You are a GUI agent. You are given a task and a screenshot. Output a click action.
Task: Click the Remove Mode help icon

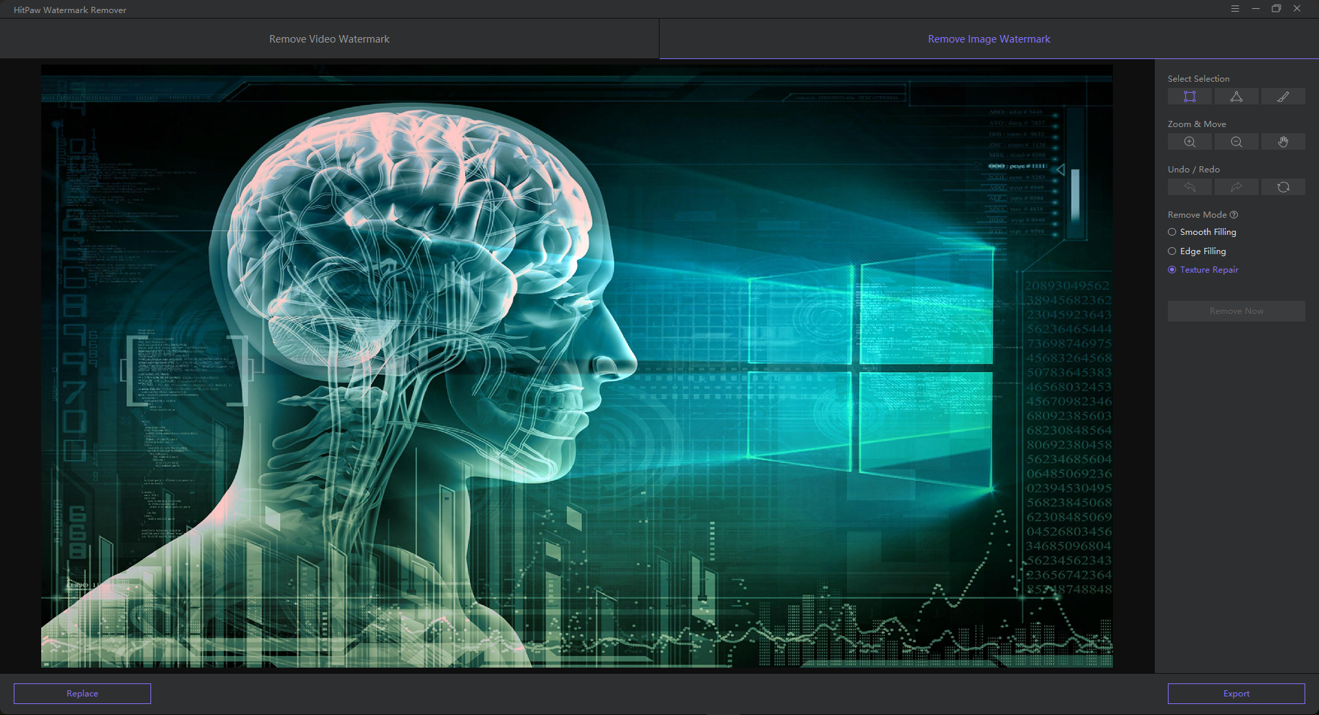click(1234, 215)
